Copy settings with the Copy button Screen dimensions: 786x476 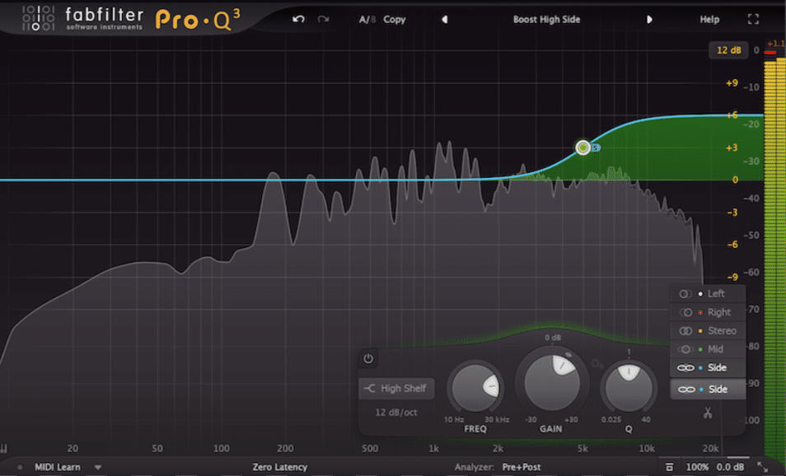[x=395, y=20]
